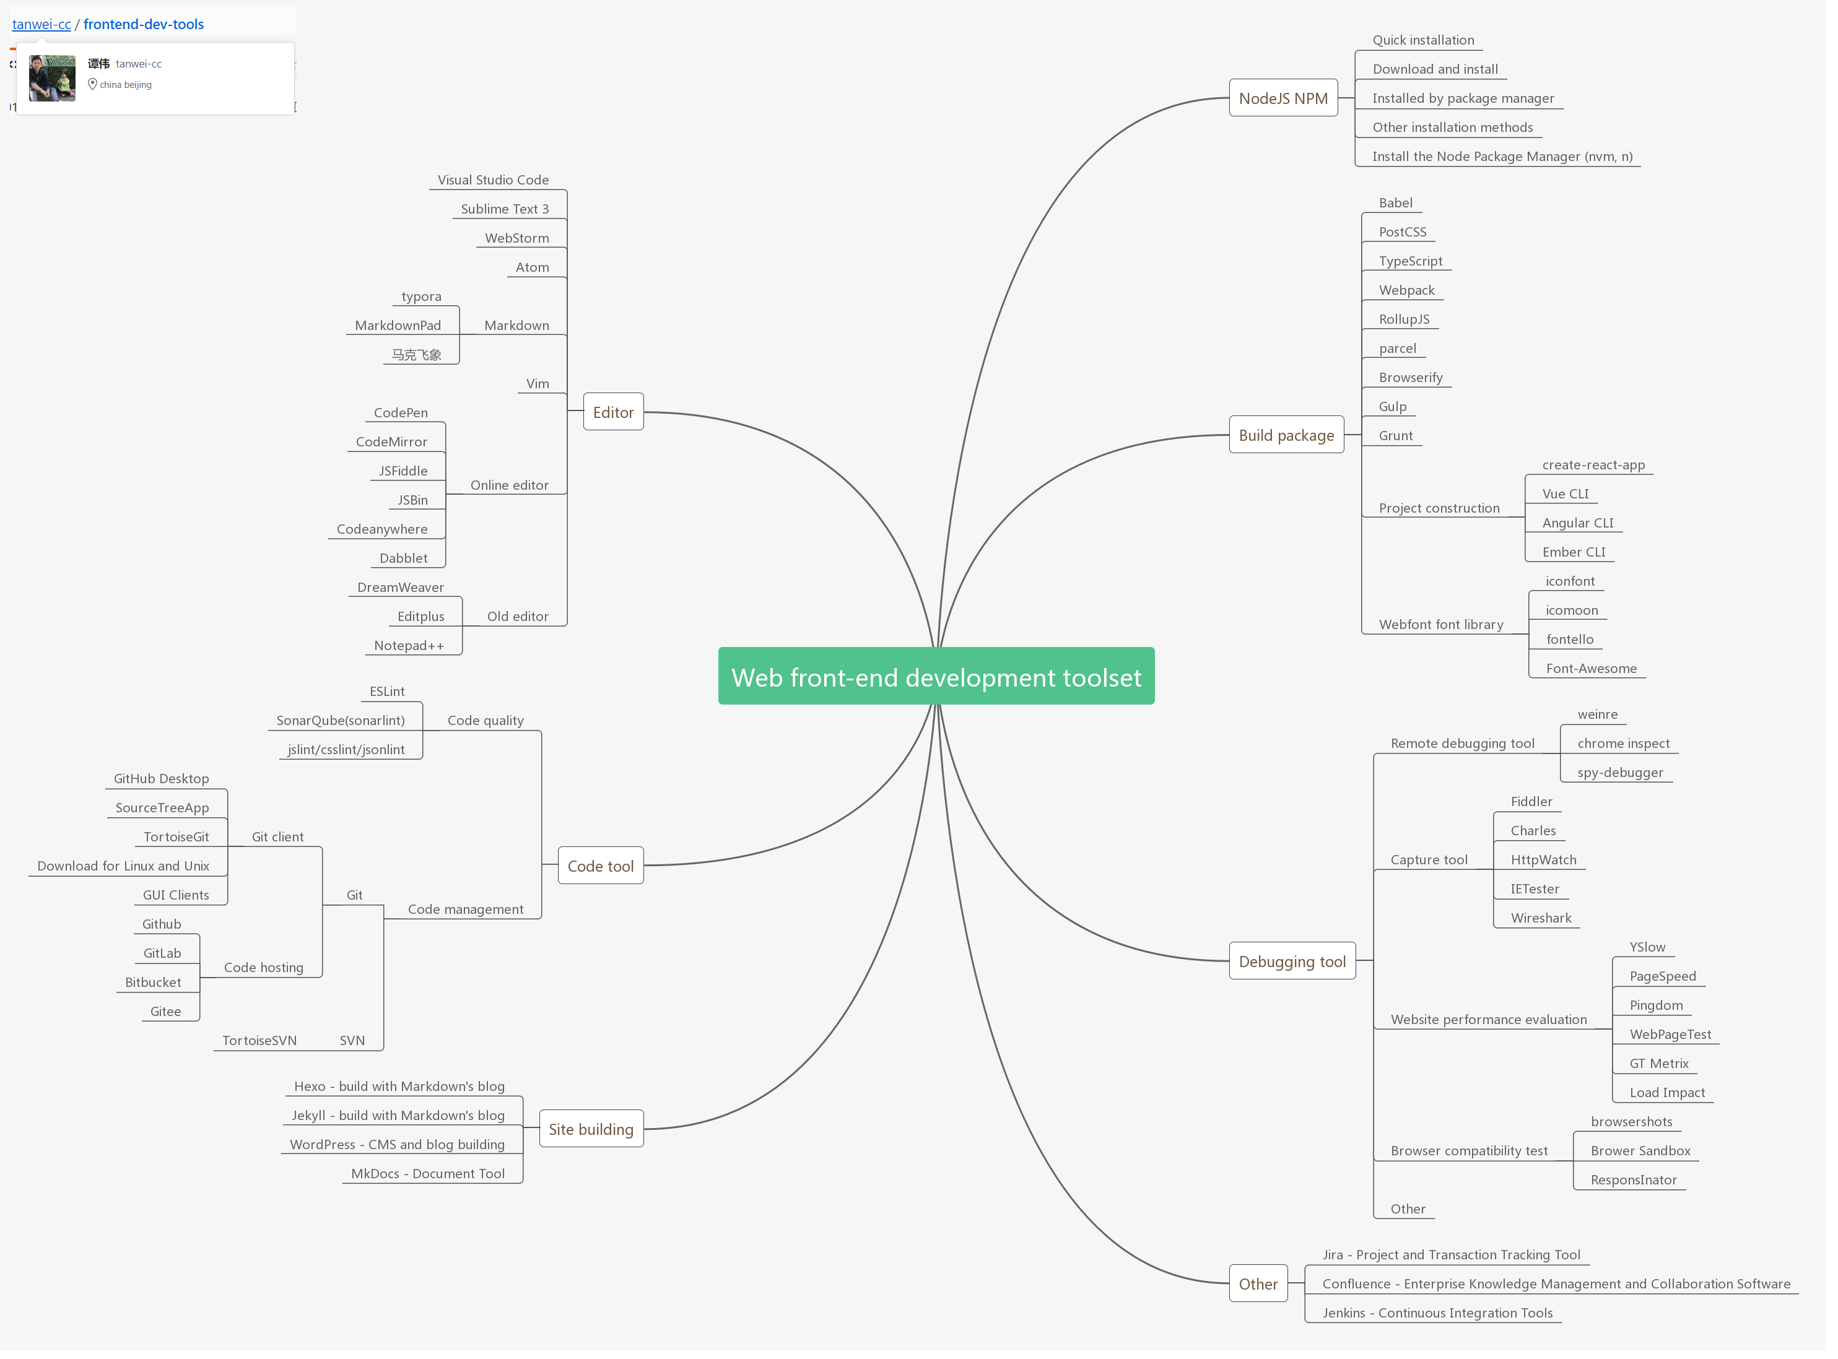The width and height of the screenshot is (1838, 1359).
Task: Click the chrome inspect item
Action: 1634,748
